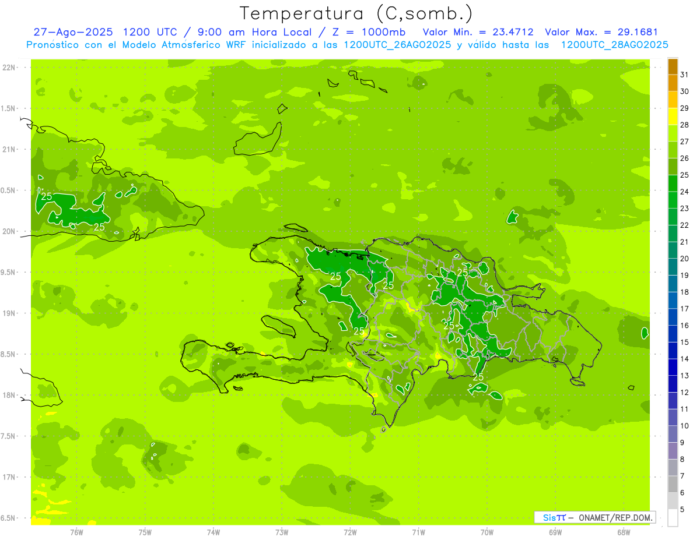Click the 1200UTC_26AGO2025 initialization timestamp
This screenshot has height=540, width=700.
point(397,45)
